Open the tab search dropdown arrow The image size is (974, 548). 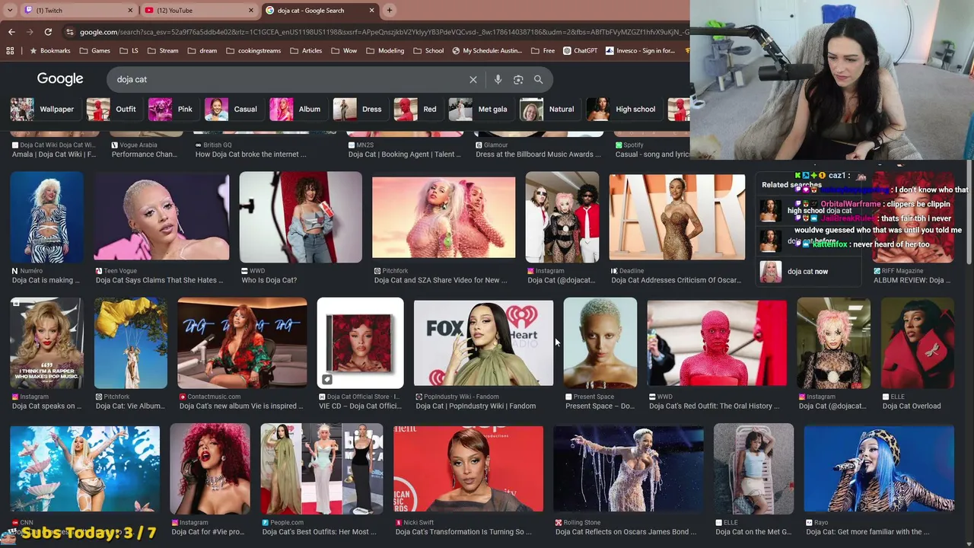pos(9,11)
